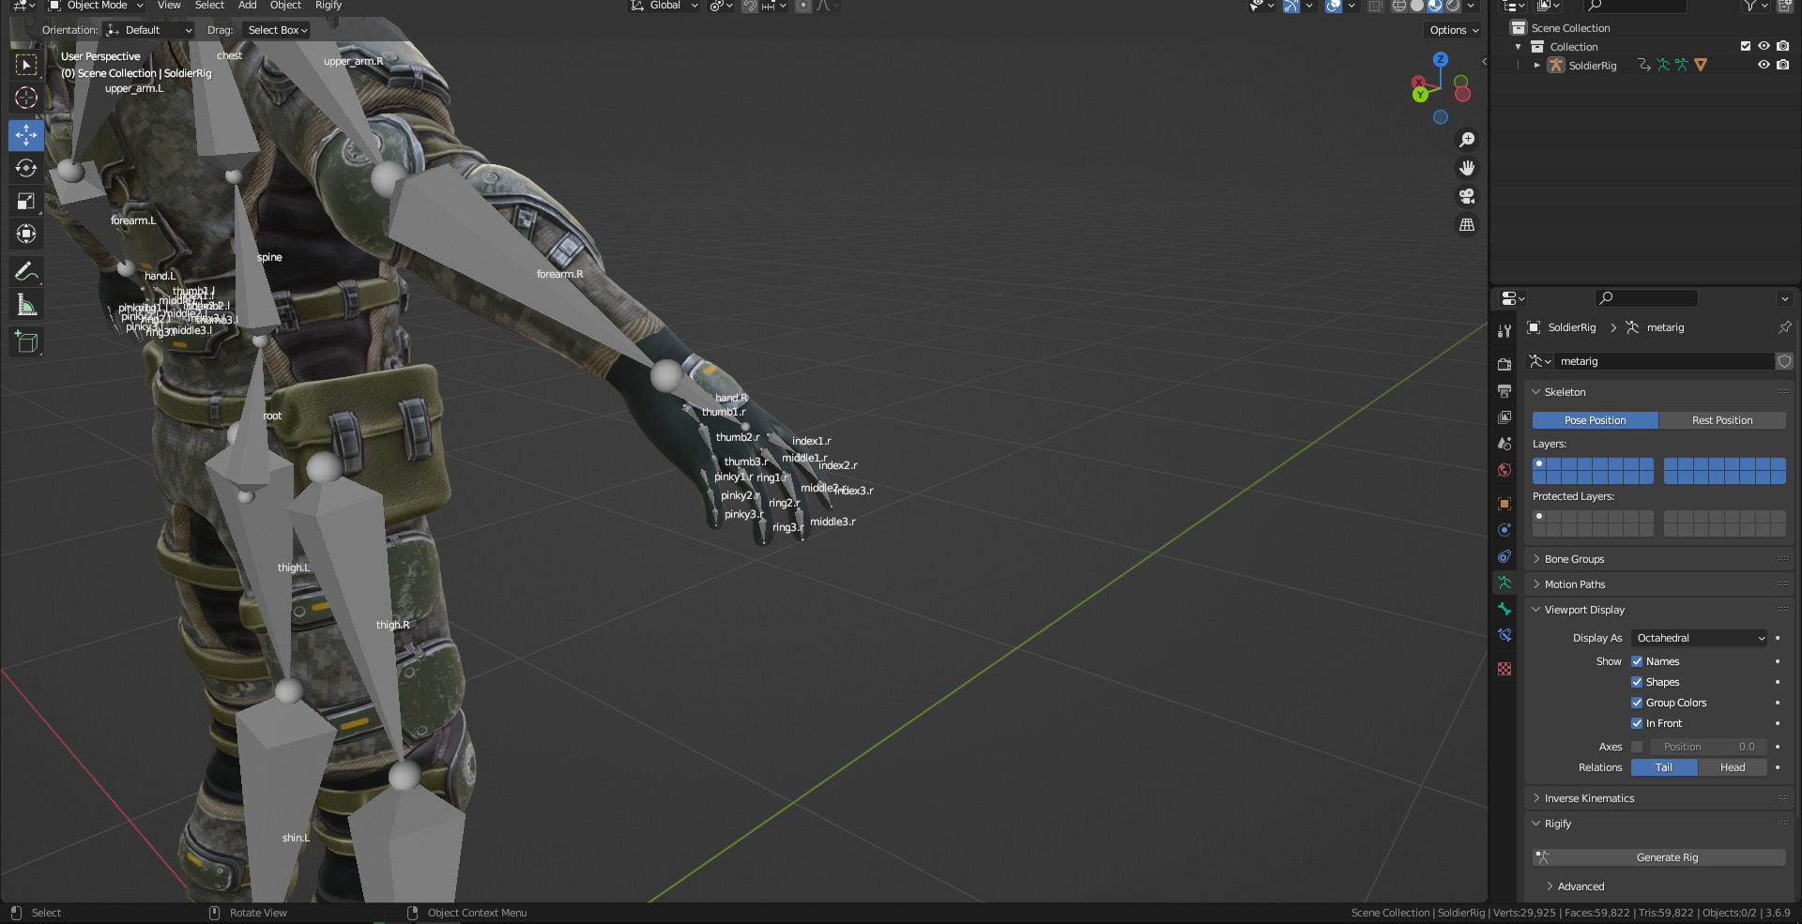Image resolution: width=1802 pixels, height=924 pixels.
Task: Open the Object properties tab
Action: pos(1504,504)
